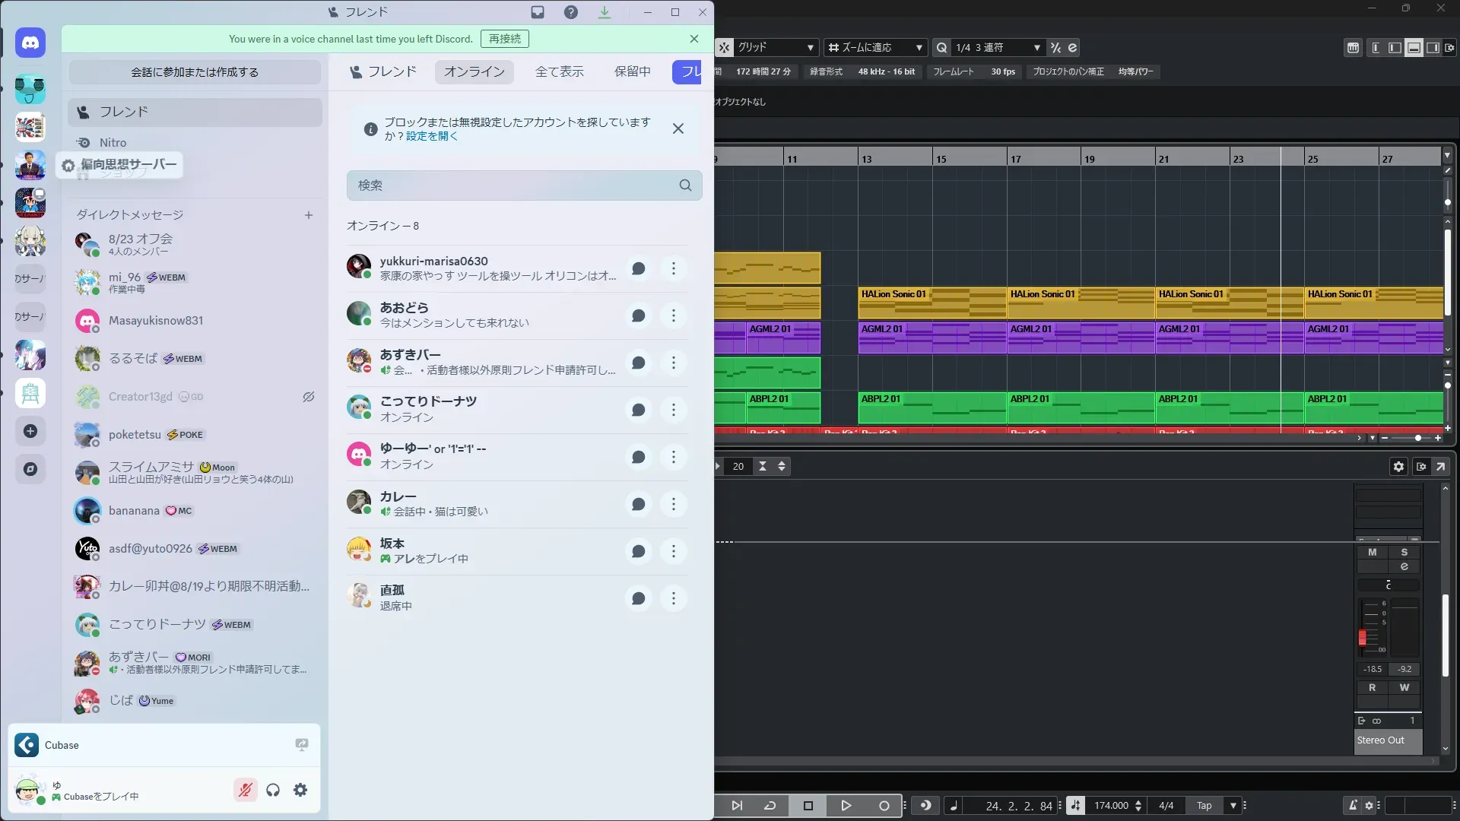This screenshot has height=821, width=1460.
Task: Select the 保留中 pending tab
Action: pyautogui.click(x=632, y=71)
